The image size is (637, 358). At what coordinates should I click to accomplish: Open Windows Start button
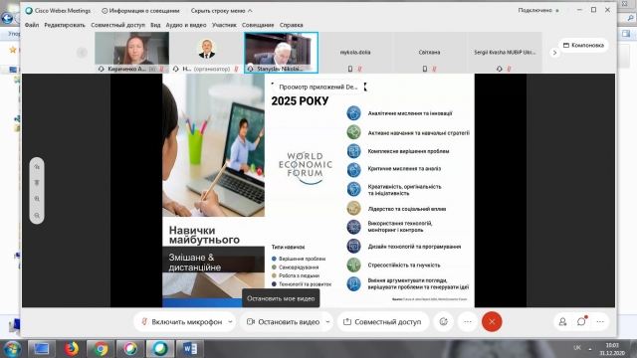(12, 349)
